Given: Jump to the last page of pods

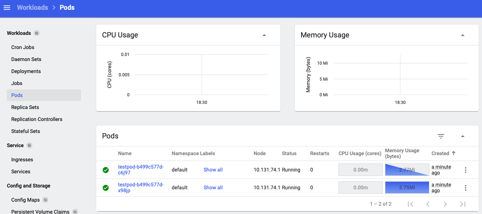Looking at the screenshot, I should pyautogui.click(x=463, y=204).
